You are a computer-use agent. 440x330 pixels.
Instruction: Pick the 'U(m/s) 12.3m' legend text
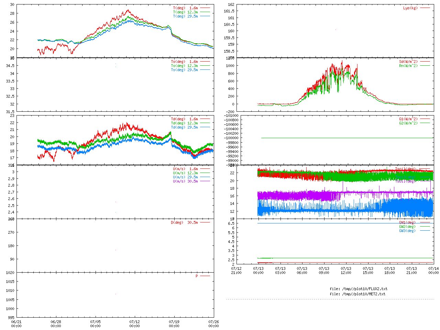click(185, 173)
